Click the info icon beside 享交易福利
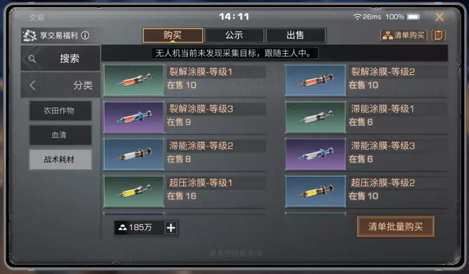 [x=85, y=36]
